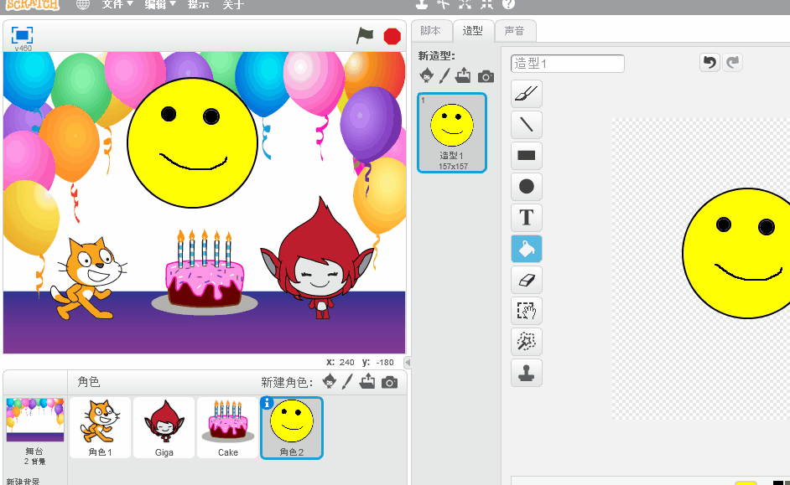Select the Remove background wand tool
The image size is (790, 485).
pyautogui.click(x=527, y=342)
